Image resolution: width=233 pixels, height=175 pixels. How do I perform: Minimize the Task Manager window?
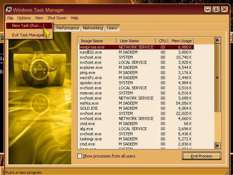pos(208,10)
